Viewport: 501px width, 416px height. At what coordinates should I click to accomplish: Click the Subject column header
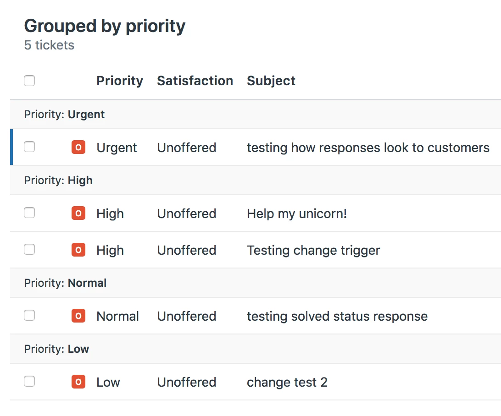[x=271, y=81]
